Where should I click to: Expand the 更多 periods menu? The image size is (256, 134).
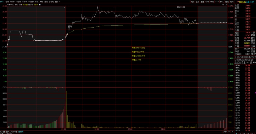[58, 2]
